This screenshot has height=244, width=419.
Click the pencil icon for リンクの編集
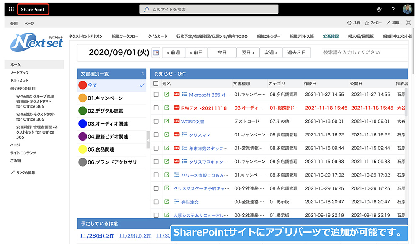pos(13,172)
